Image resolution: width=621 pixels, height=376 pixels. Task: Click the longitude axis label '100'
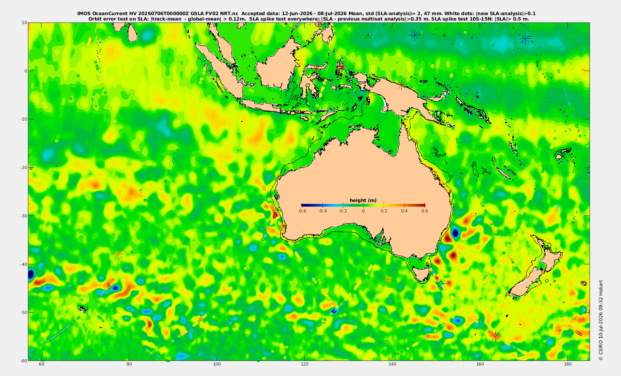(217, 364)
